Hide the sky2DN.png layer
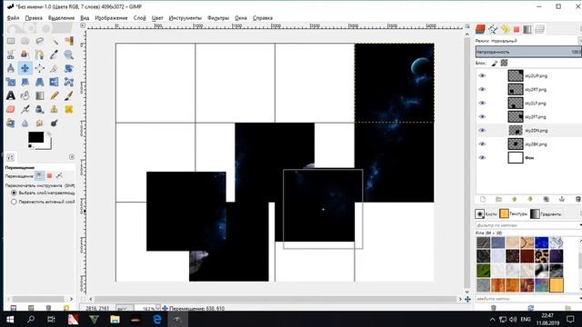The width and height of the screenshot is (582, 327). coord(482,131)
